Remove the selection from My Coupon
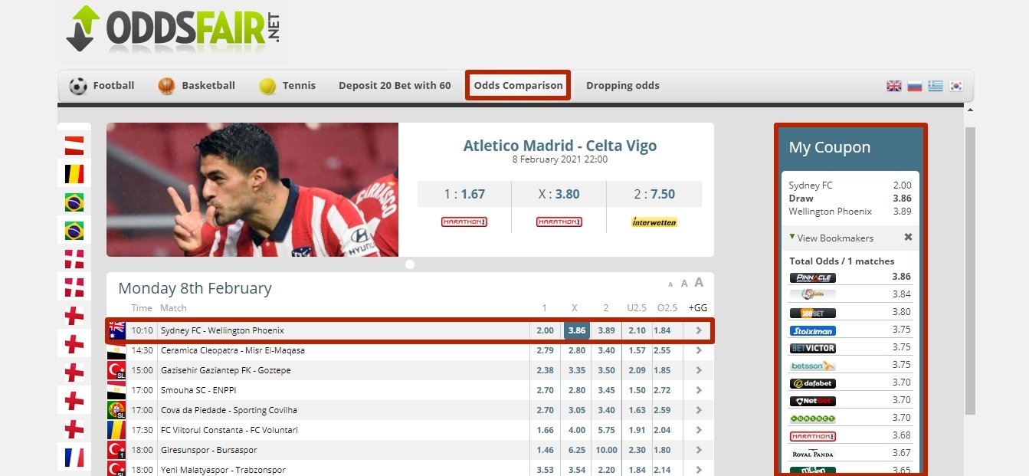 click(908, 238)
